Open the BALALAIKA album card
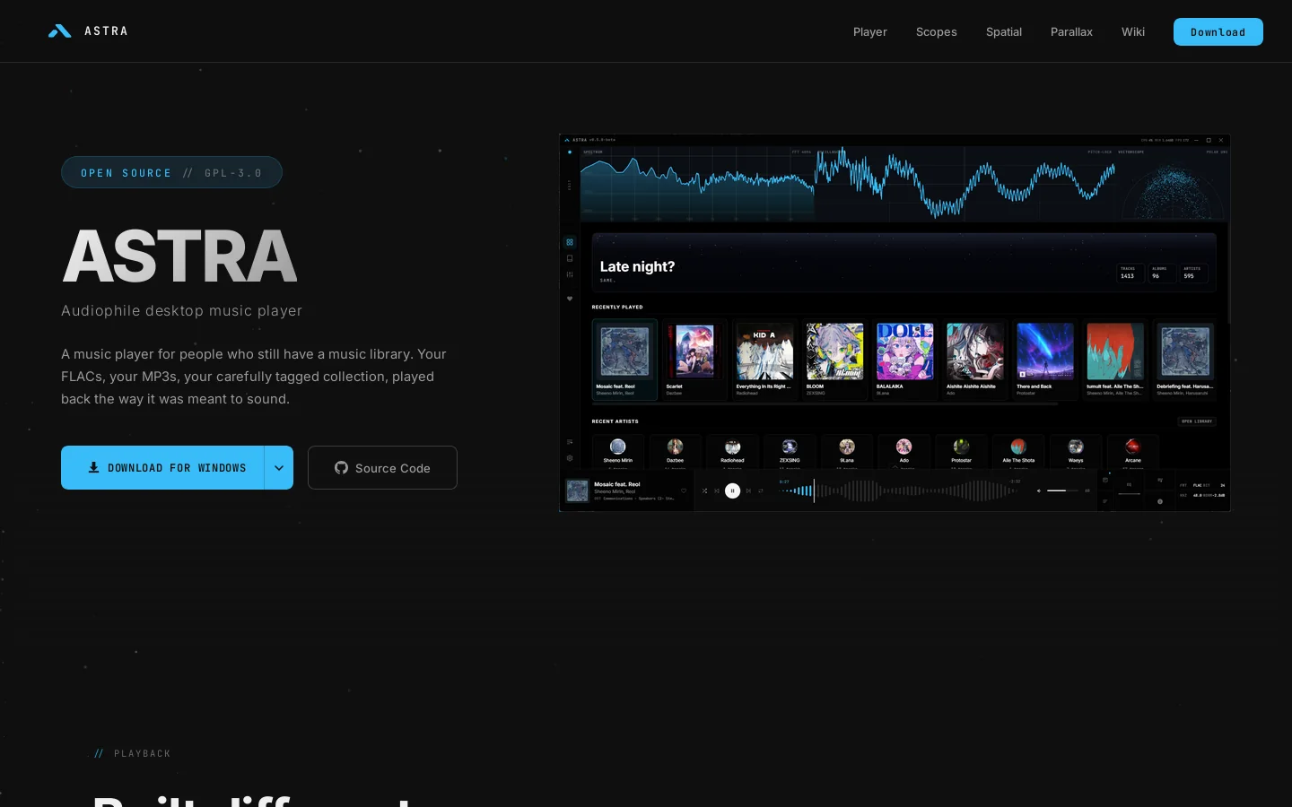 [x=904, y=360]
